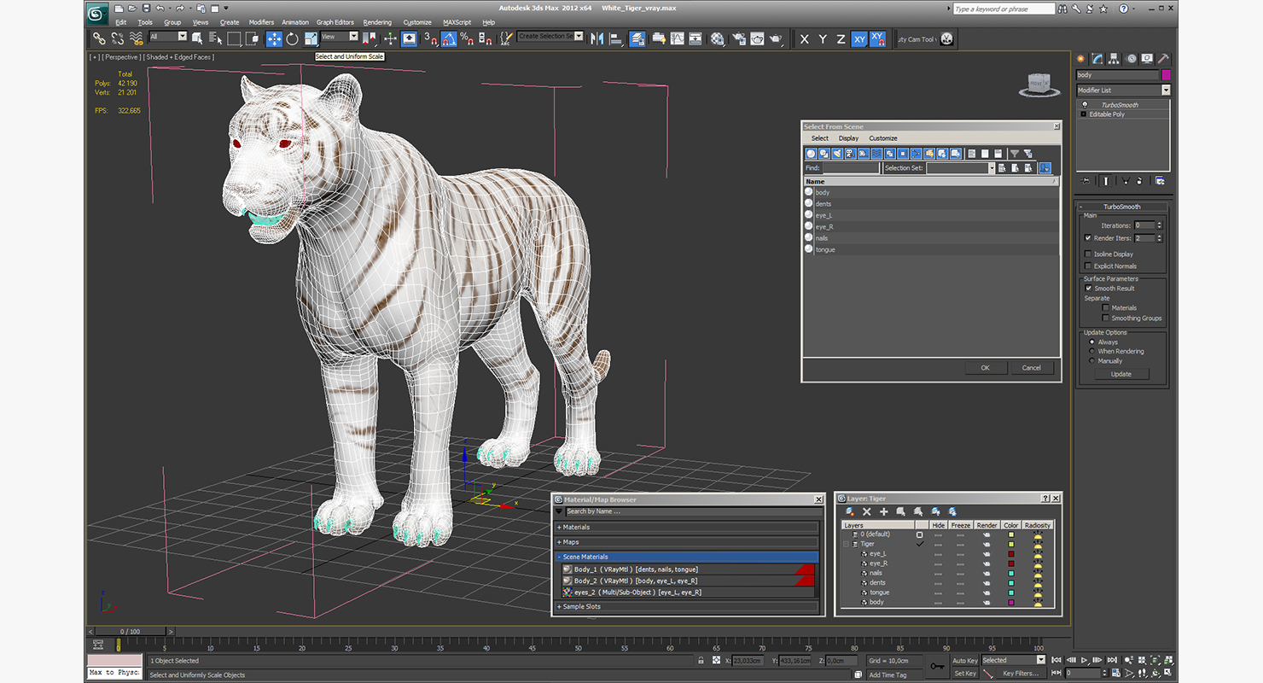
Task: Enable Explicit Normals checkbox
Action: click(x=1088, y=266)
